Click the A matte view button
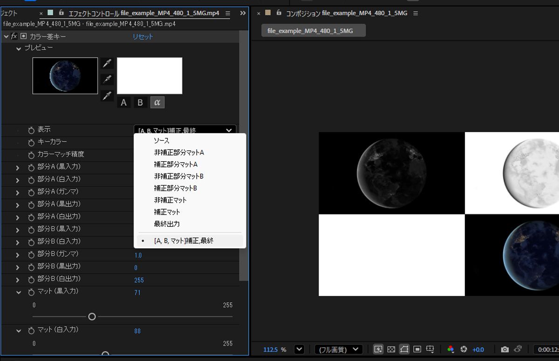This screenshot has height=361, width=559. (123, 102)
